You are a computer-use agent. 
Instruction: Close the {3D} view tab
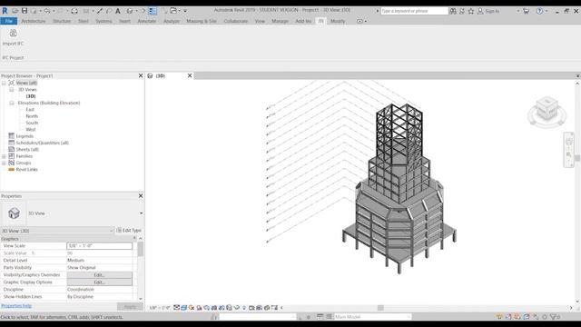[190, 75]
